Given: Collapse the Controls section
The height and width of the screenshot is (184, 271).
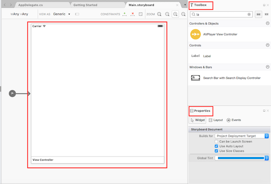Looking at the screenshot, I should tap(268, 45).
